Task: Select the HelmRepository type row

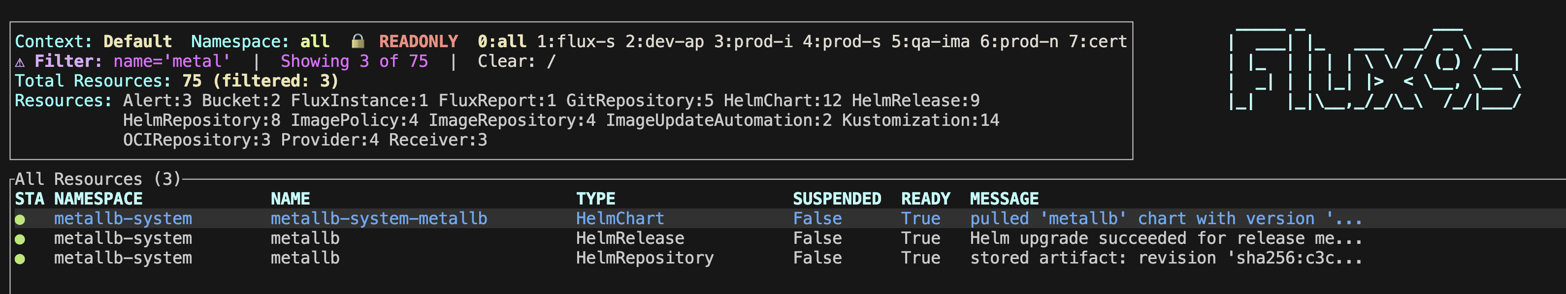Action: click(645, 258)
